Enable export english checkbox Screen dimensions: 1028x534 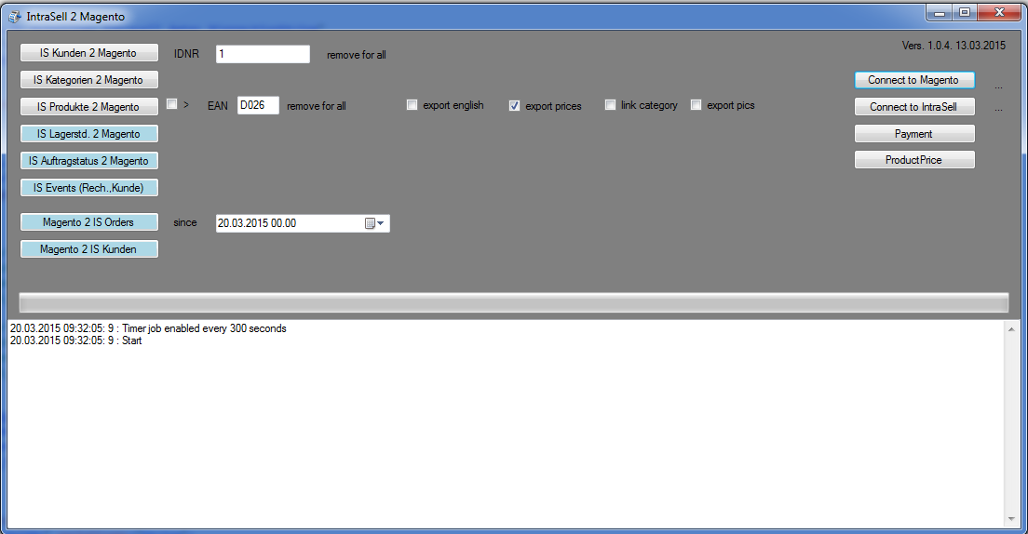(412, 105)
